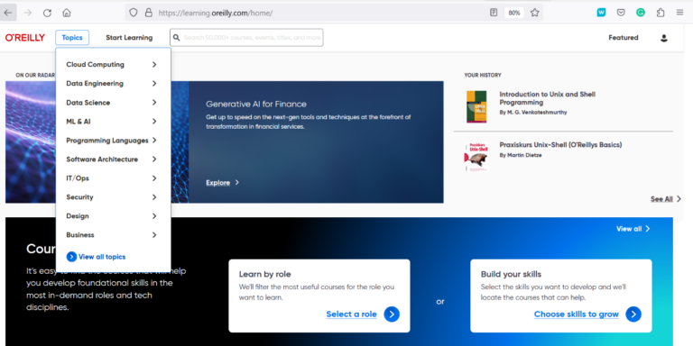Viewport: 693px width, 346px height.
Task: Click the padlock site security icon
Action: pyautogui.click(x=149, y=13)
